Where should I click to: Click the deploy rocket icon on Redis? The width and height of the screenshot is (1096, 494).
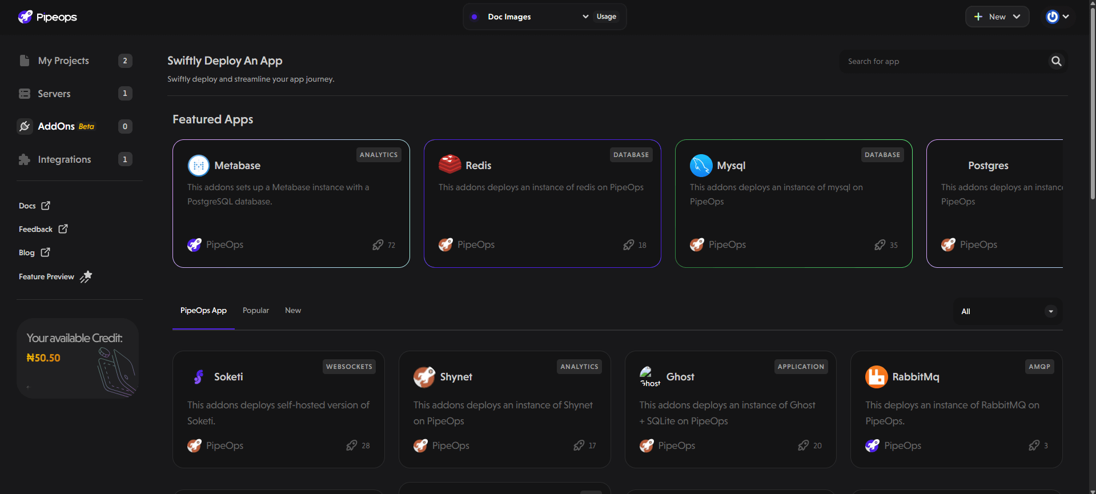(x=628, y=245)
